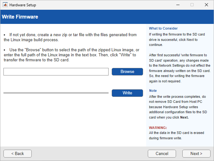Minimize the Hardware Setup window

pos(178,5)
